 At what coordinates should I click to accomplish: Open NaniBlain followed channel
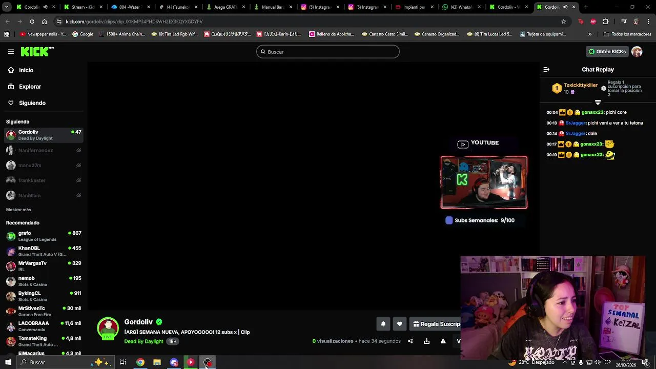point(44,195)
